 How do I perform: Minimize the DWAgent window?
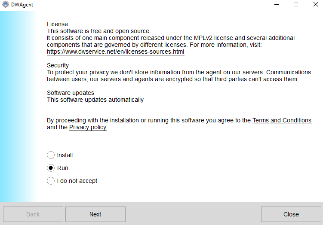[x=277, y=4]
